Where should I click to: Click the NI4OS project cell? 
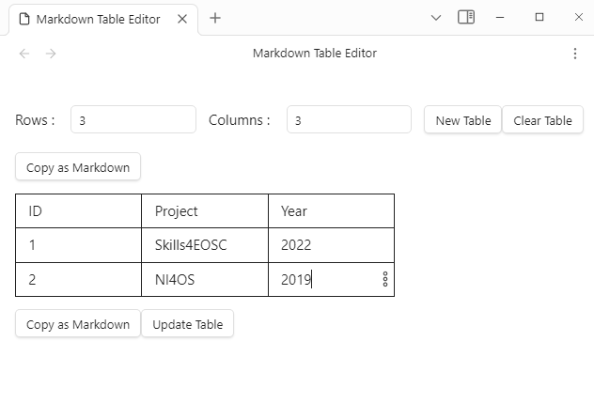[204, 279]
